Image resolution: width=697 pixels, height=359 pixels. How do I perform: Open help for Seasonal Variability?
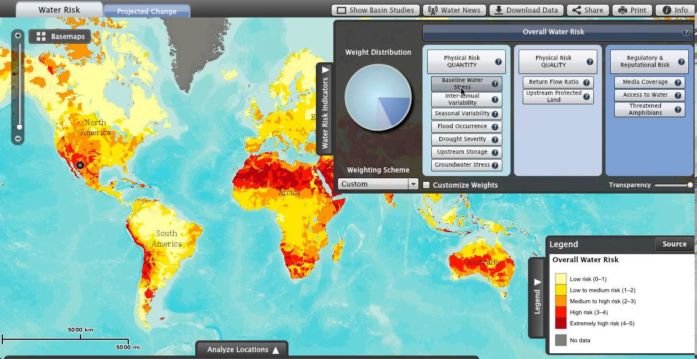495,114
